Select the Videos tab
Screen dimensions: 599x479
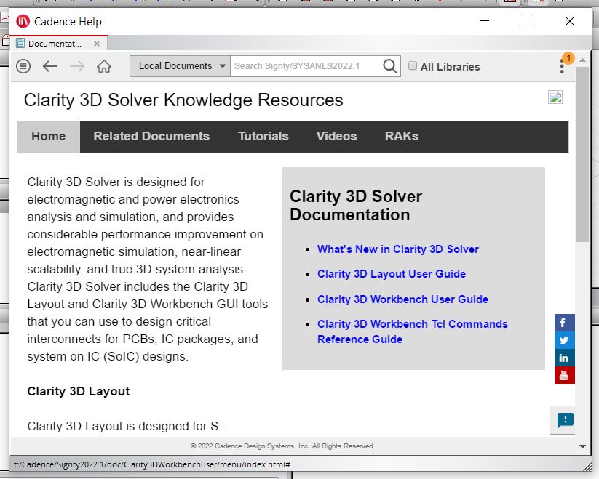[x=336, y=136]
